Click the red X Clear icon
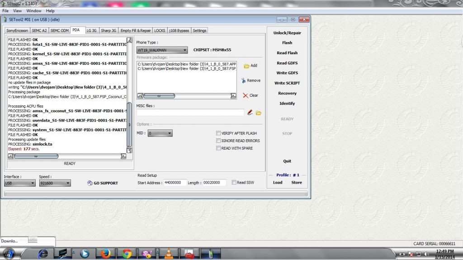463x260 pixels. pos(246,95)
